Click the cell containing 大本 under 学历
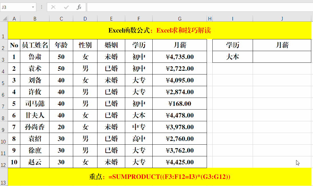The image size is (313, 186). [232, 56]
